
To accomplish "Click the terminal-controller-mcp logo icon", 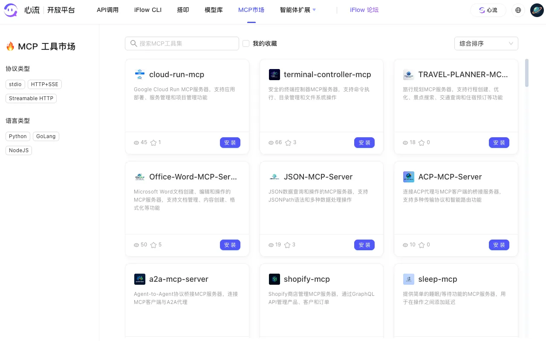I will point(274,75).
